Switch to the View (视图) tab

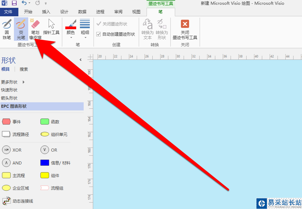(136, 12)
